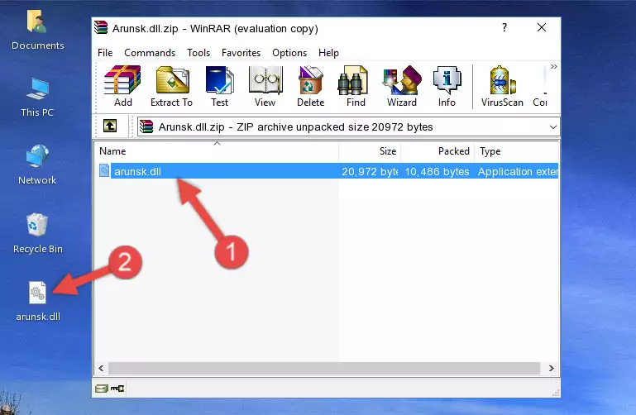The image size is (636, 415).
Task: Click the 20,972 bytes size cell
Action: (x=370, y=171)
